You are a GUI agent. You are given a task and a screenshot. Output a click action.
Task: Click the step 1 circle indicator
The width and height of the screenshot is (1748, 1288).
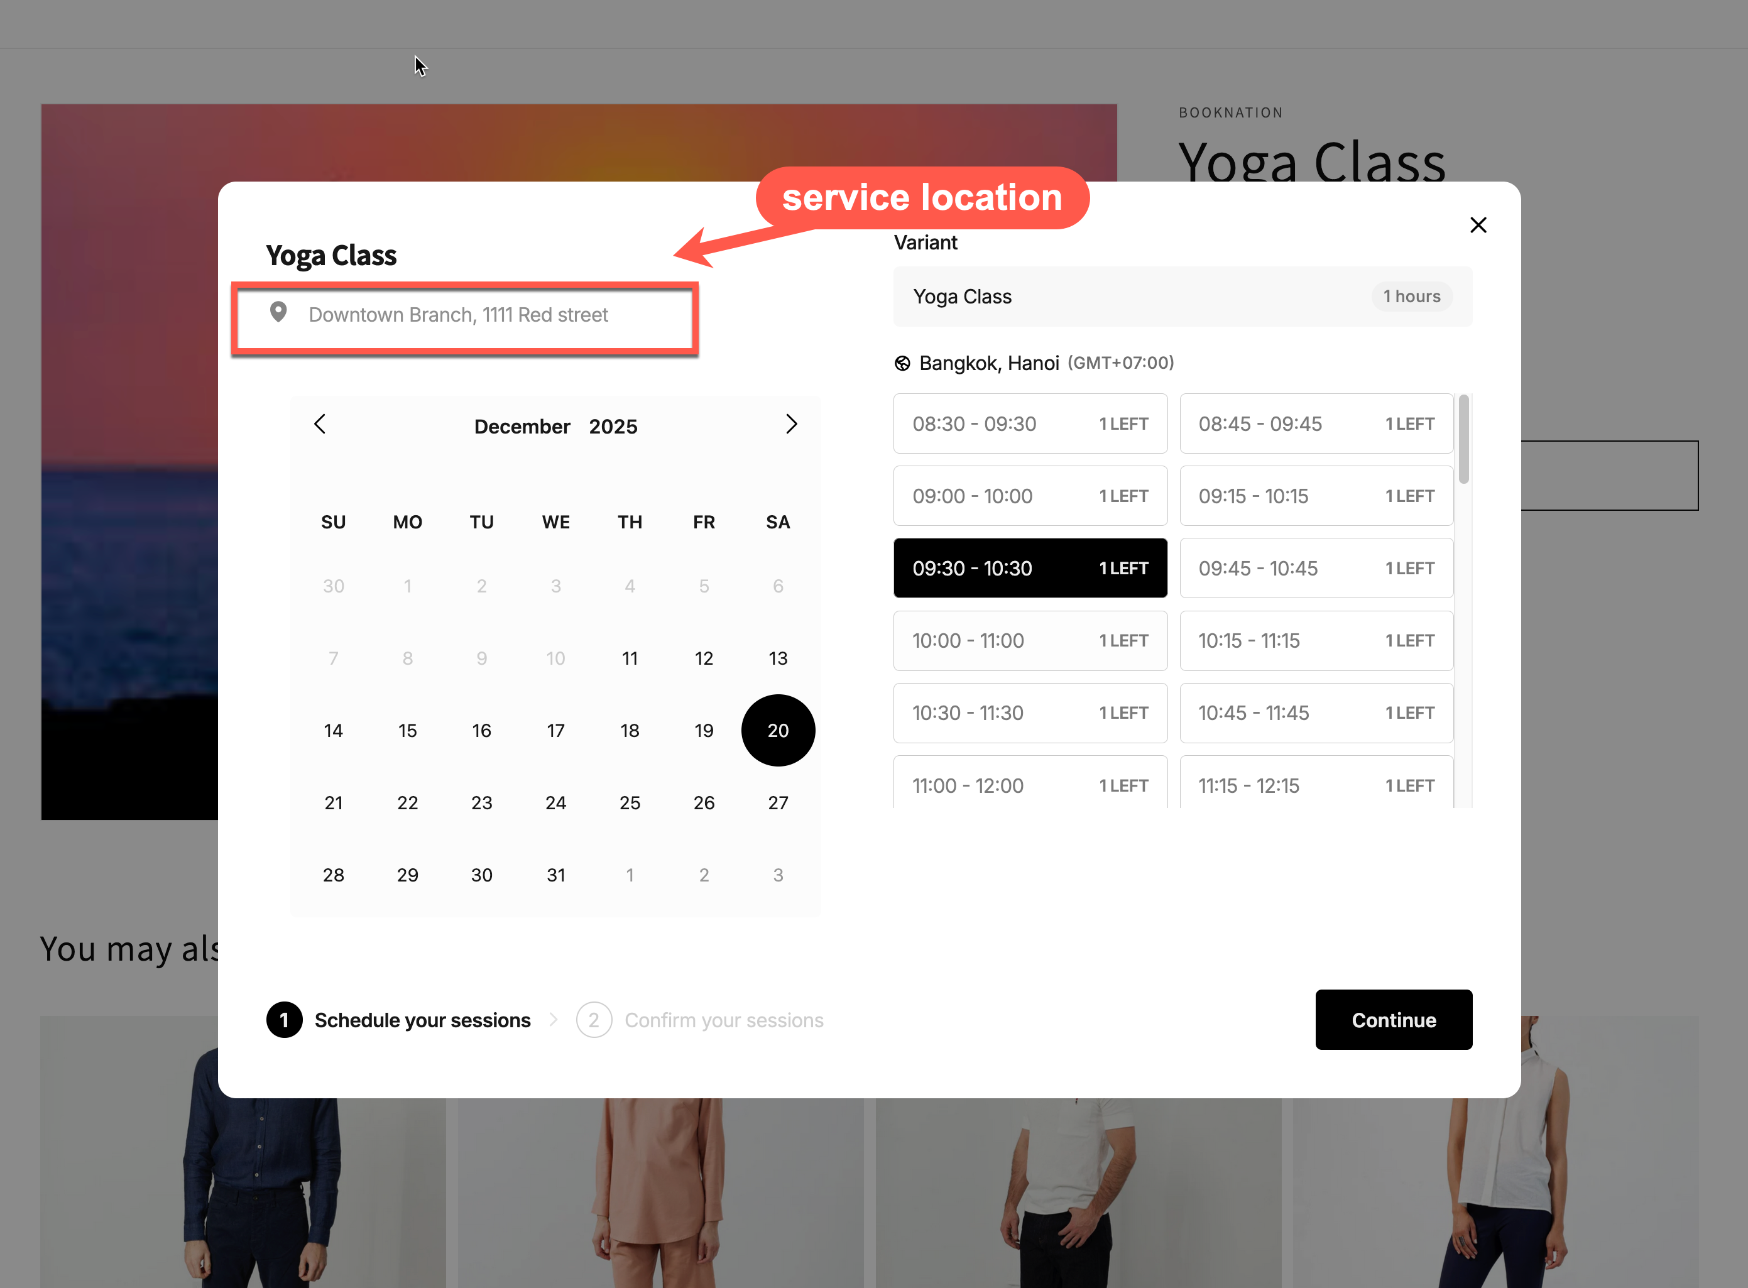(285, 1020)
